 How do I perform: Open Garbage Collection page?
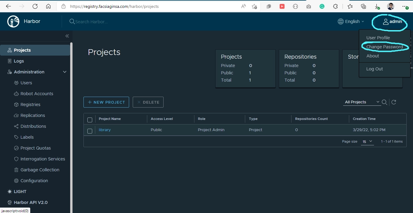point(40,170)
